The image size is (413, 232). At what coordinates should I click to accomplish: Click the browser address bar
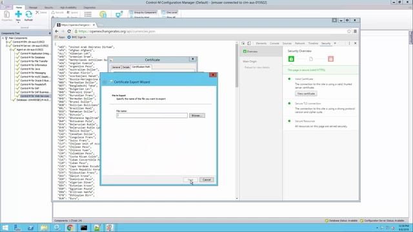click(x=211, y=32)
